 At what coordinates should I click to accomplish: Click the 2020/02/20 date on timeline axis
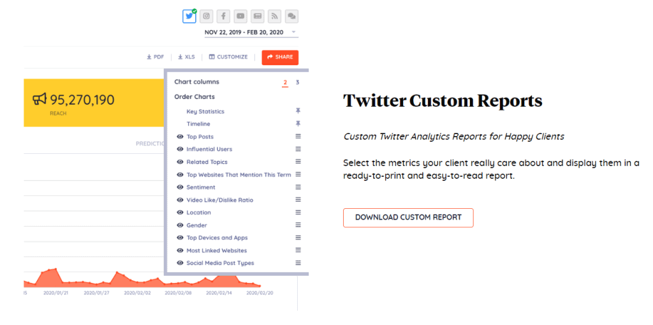260,293
